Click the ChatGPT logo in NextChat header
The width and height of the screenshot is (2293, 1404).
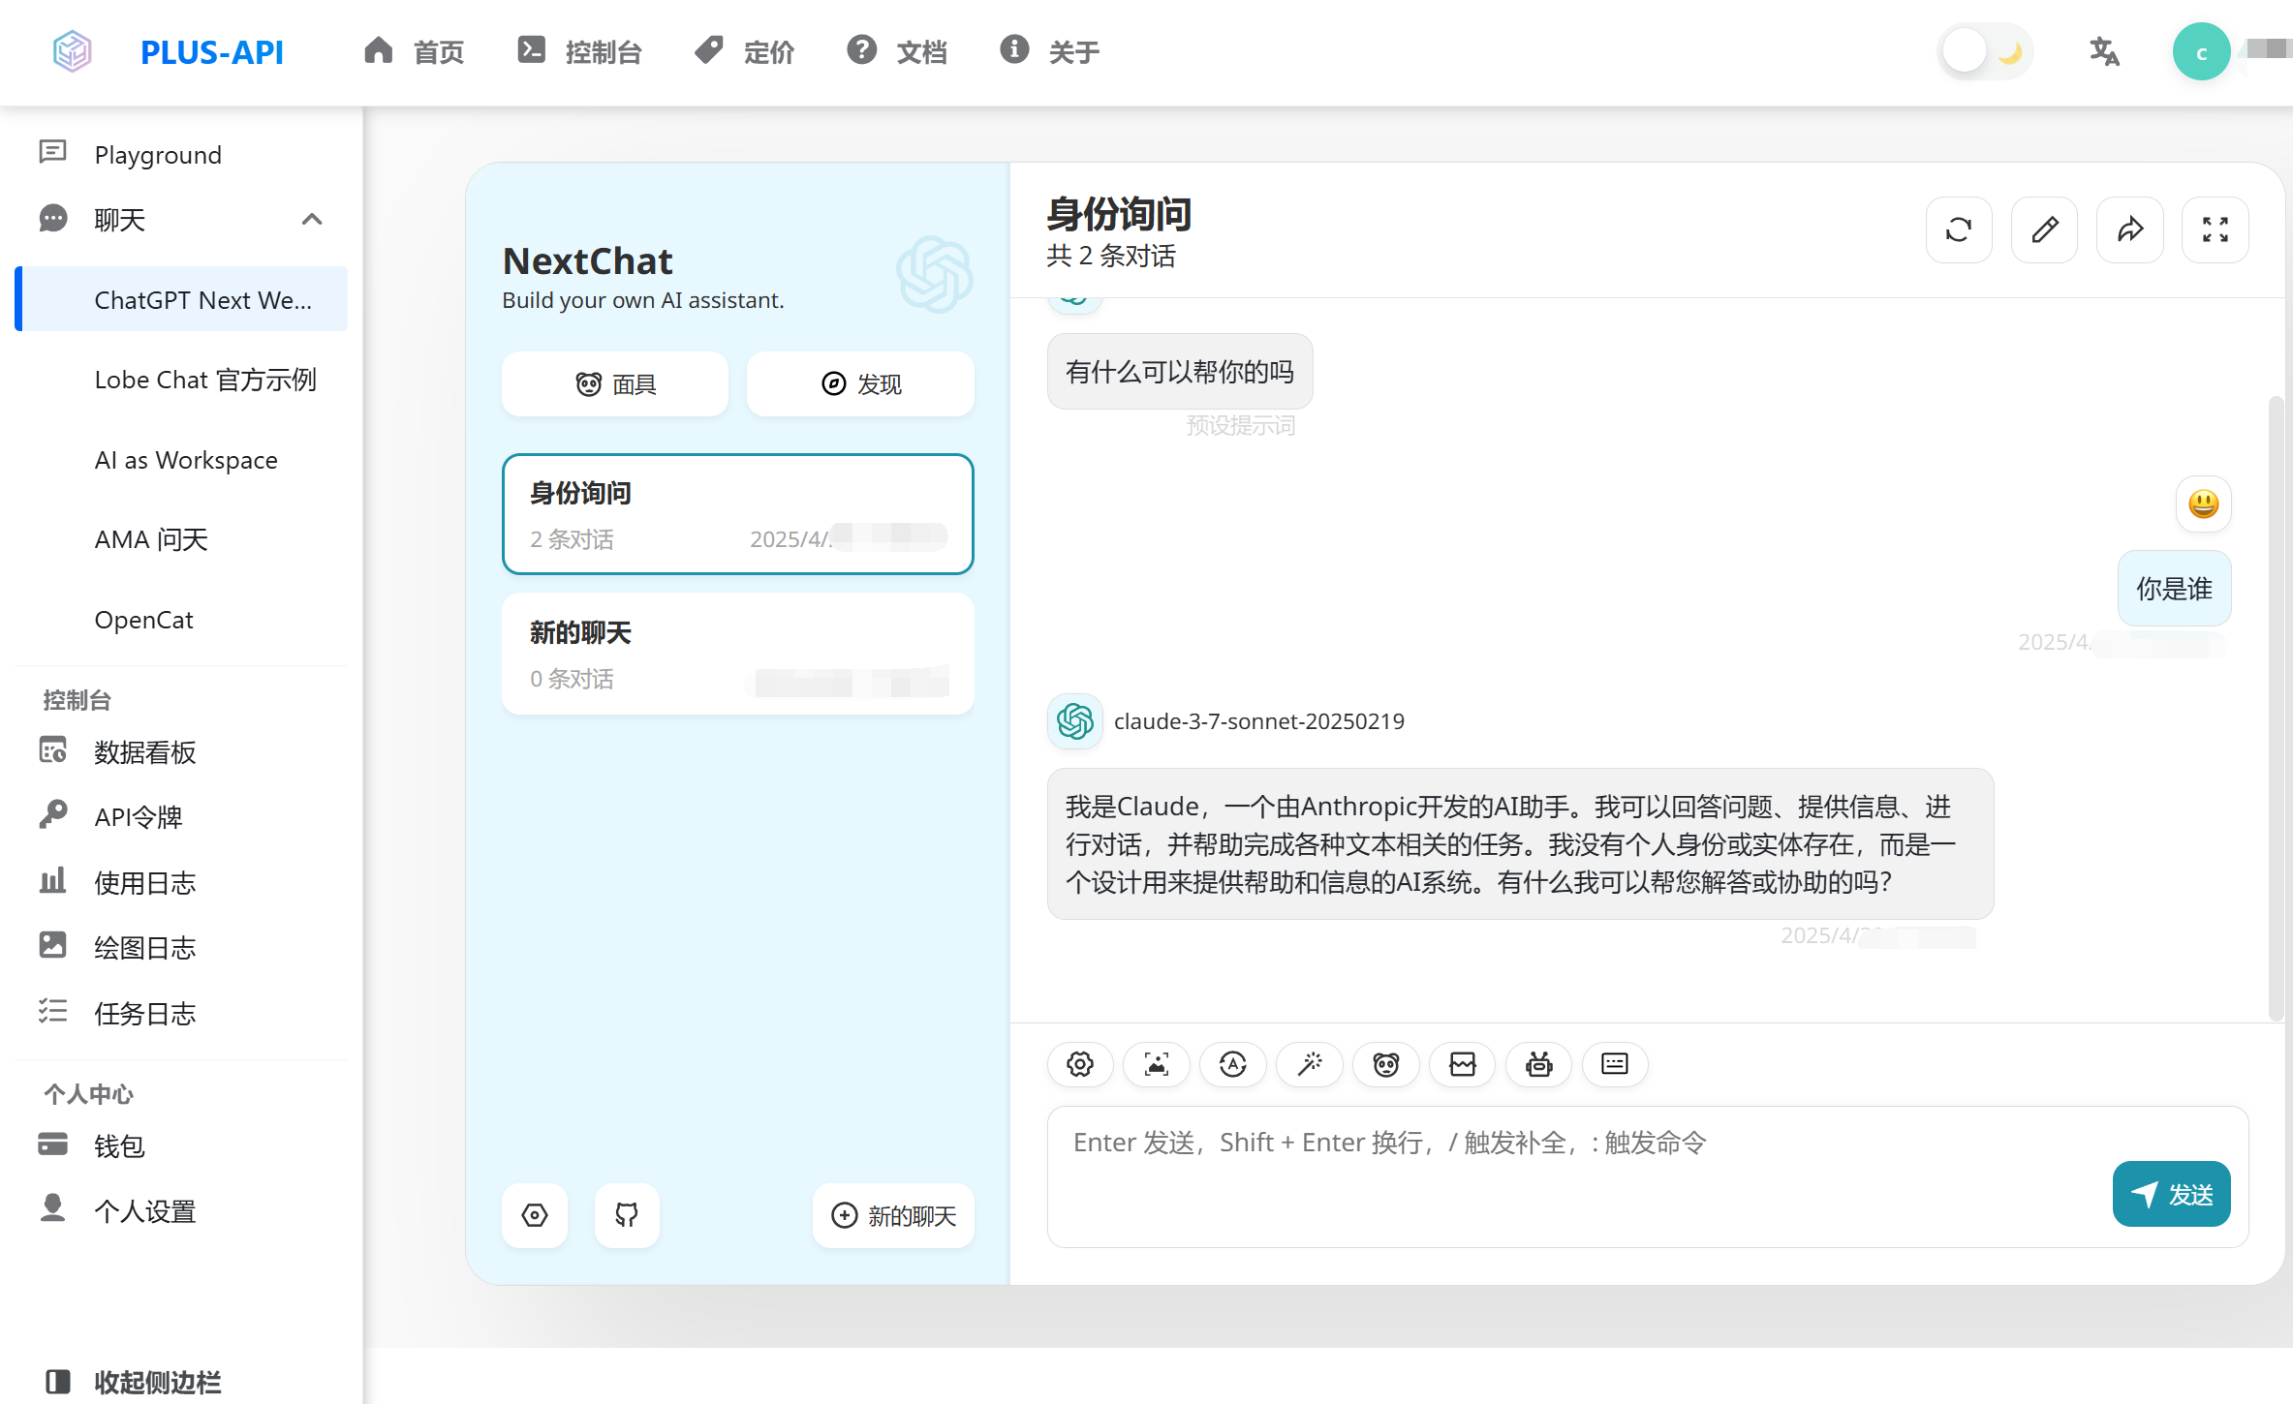(x=934, y=274)
